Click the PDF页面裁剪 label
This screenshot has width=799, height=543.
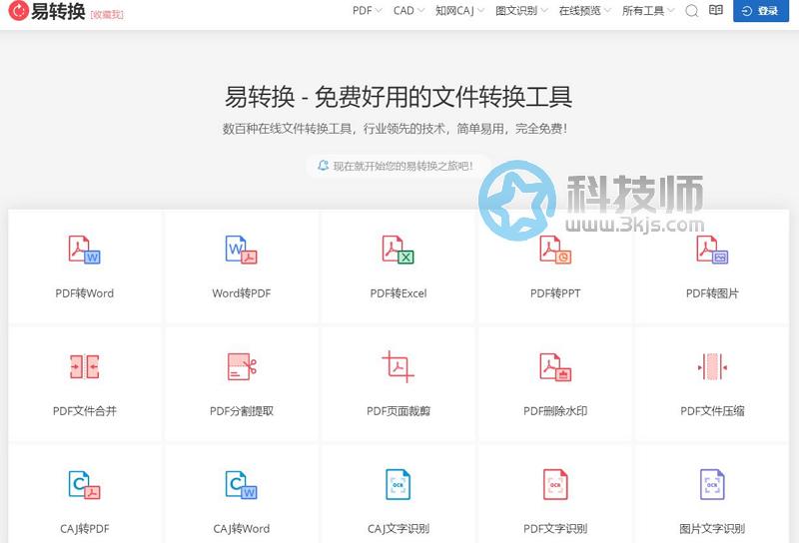point(399,411)
